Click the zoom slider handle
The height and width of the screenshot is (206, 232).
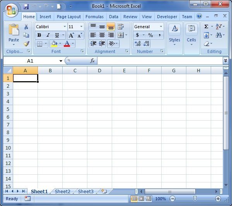click(x=195, y=199)
